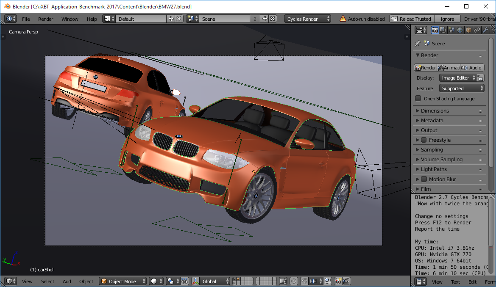
Task: Open the Object Mode selector dropdown
Action: click(x=123, y=281)
